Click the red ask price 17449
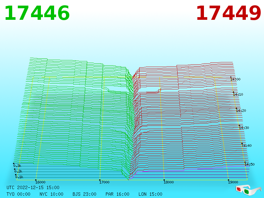Screen dimensions: 264x198 pos(229,13)
